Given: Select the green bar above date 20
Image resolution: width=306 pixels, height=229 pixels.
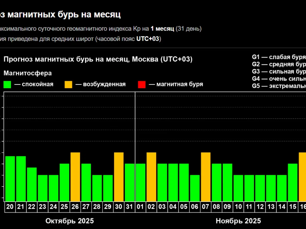Looking at the screenshot, I should point(10,178).
